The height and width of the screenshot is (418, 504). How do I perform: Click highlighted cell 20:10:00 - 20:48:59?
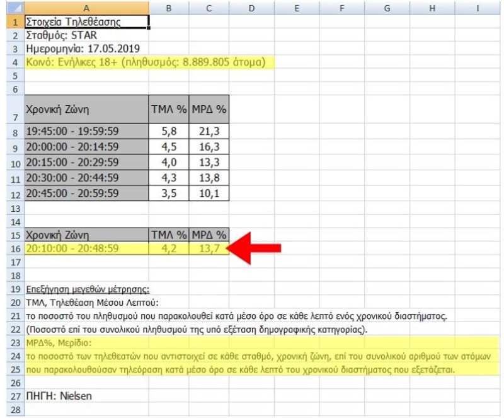coord(86,248)
